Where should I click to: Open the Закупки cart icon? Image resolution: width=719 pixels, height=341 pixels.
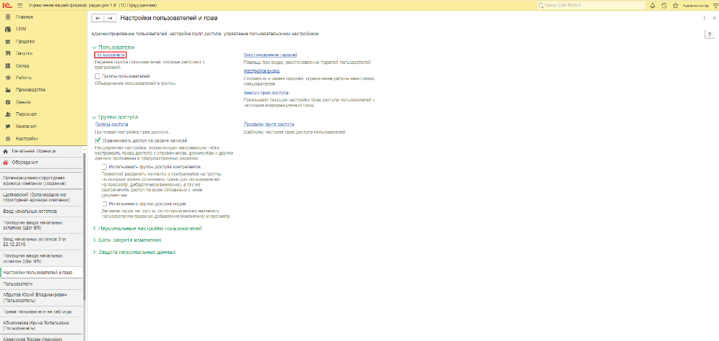pyautogui.click(x=7, y=53)
